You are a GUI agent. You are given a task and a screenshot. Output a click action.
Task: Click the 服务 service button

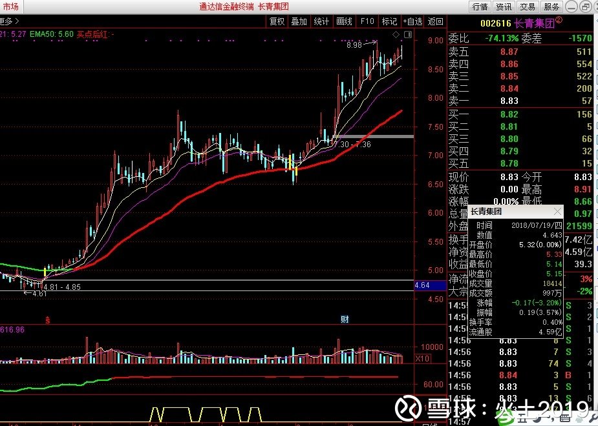(551, 6)
